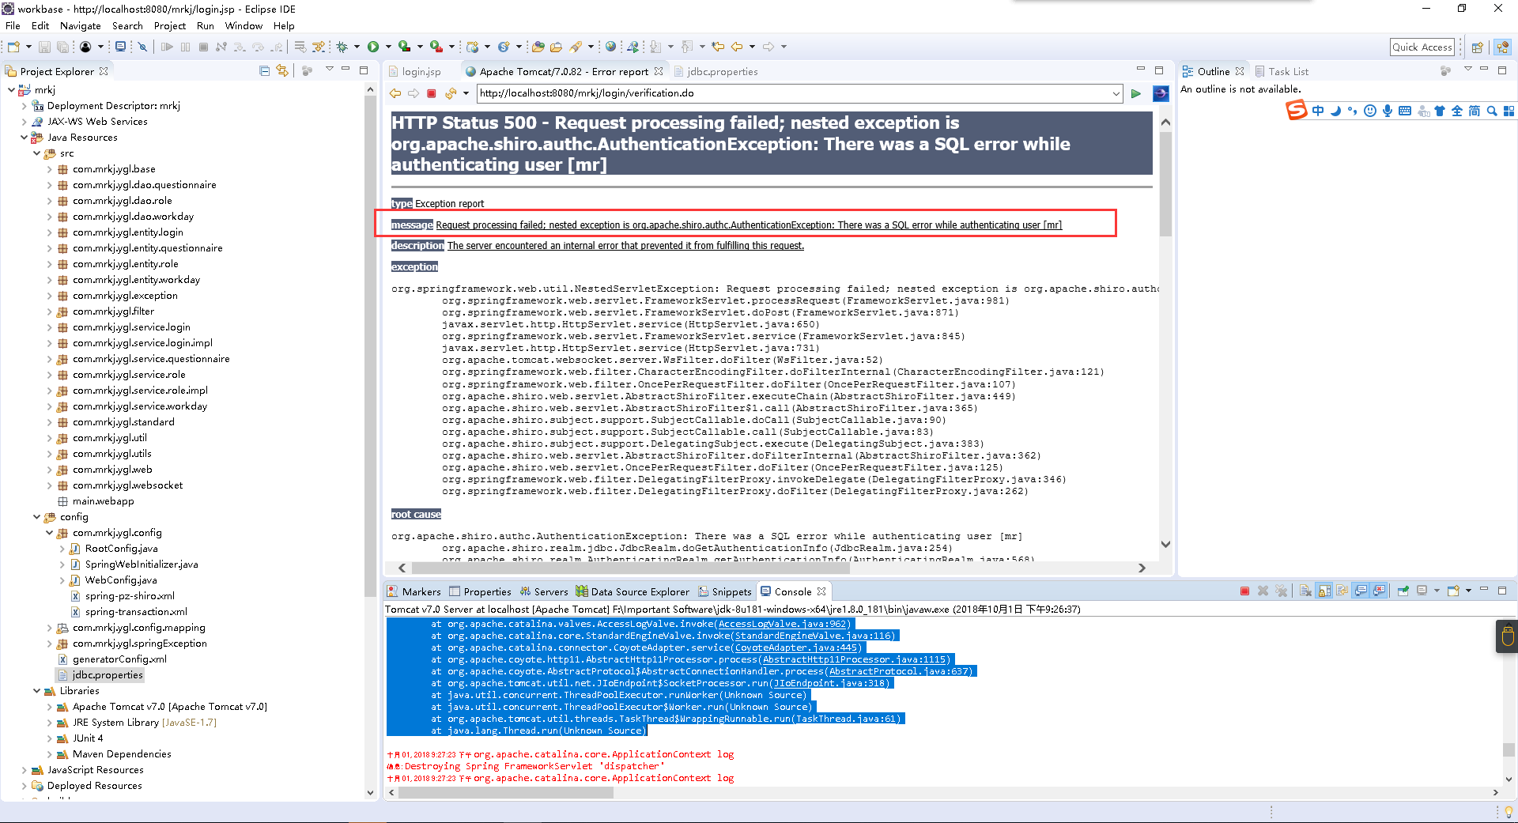Collapse the Java Resources node
The width and height of the screenshot is (1518, 823).
pyautogui.click(x=24, y=138)
